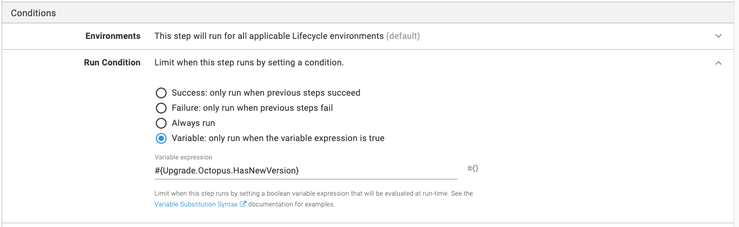Viewport: 739px width, 227px height.
Task: Click the 'Limit when this step runs' summary text
Action: (x=249, y=63)
